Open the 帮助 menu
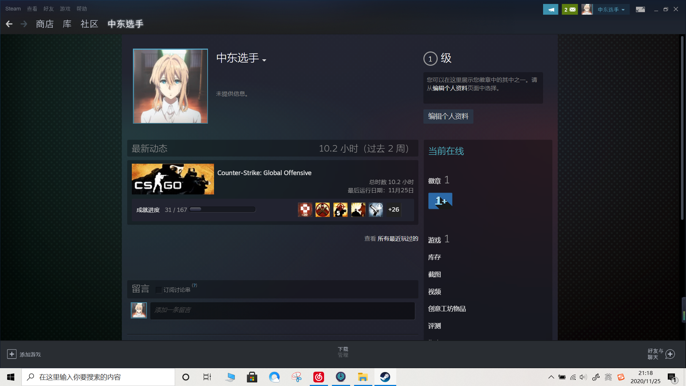The height and width of the screenshot is (386, 686). point(82,9)
